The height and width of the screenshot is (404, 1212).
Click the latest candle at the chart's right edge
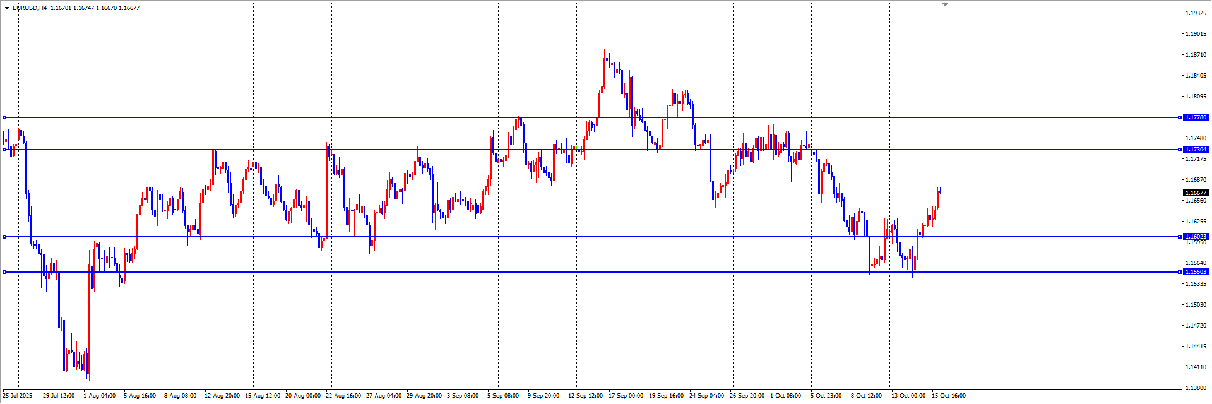(x=939, y=192)
